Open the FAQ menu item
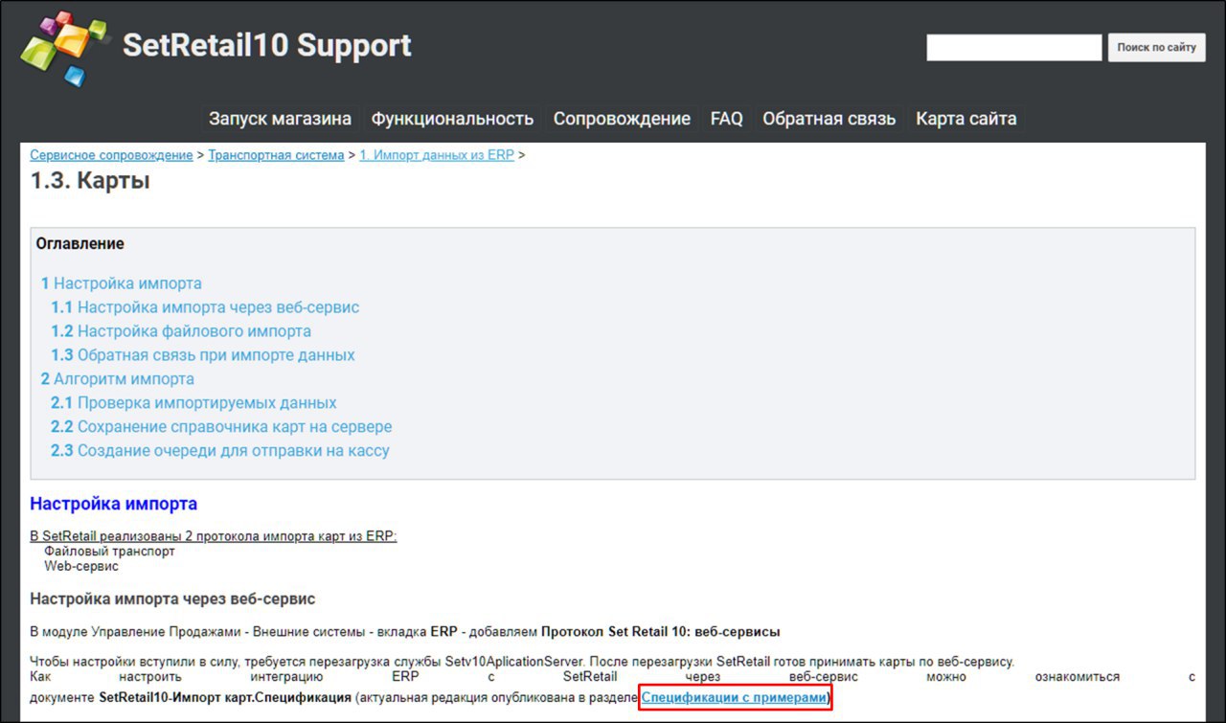 tap(726, 119)
